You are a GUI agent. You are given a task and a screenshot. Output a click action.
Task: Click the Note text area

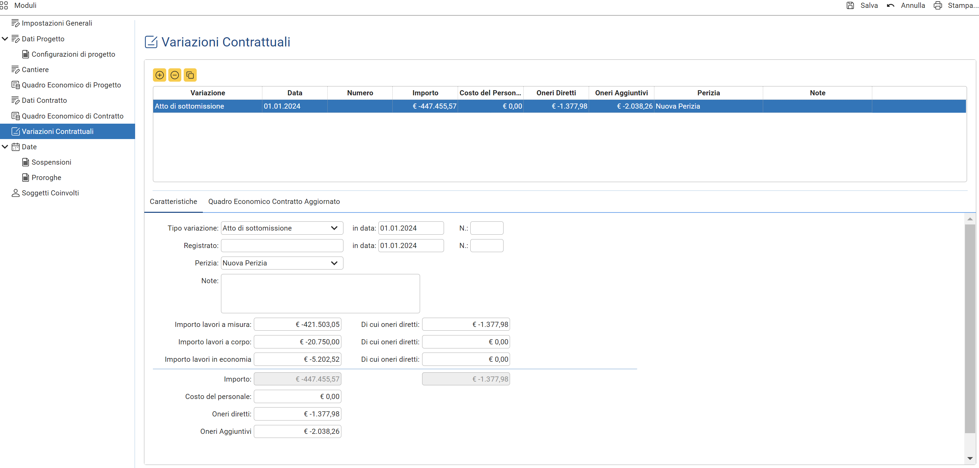[320, 293]
